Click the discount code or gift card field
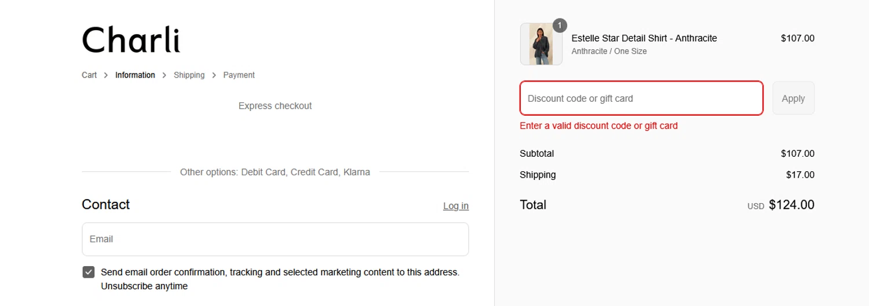 pos(641,98)
